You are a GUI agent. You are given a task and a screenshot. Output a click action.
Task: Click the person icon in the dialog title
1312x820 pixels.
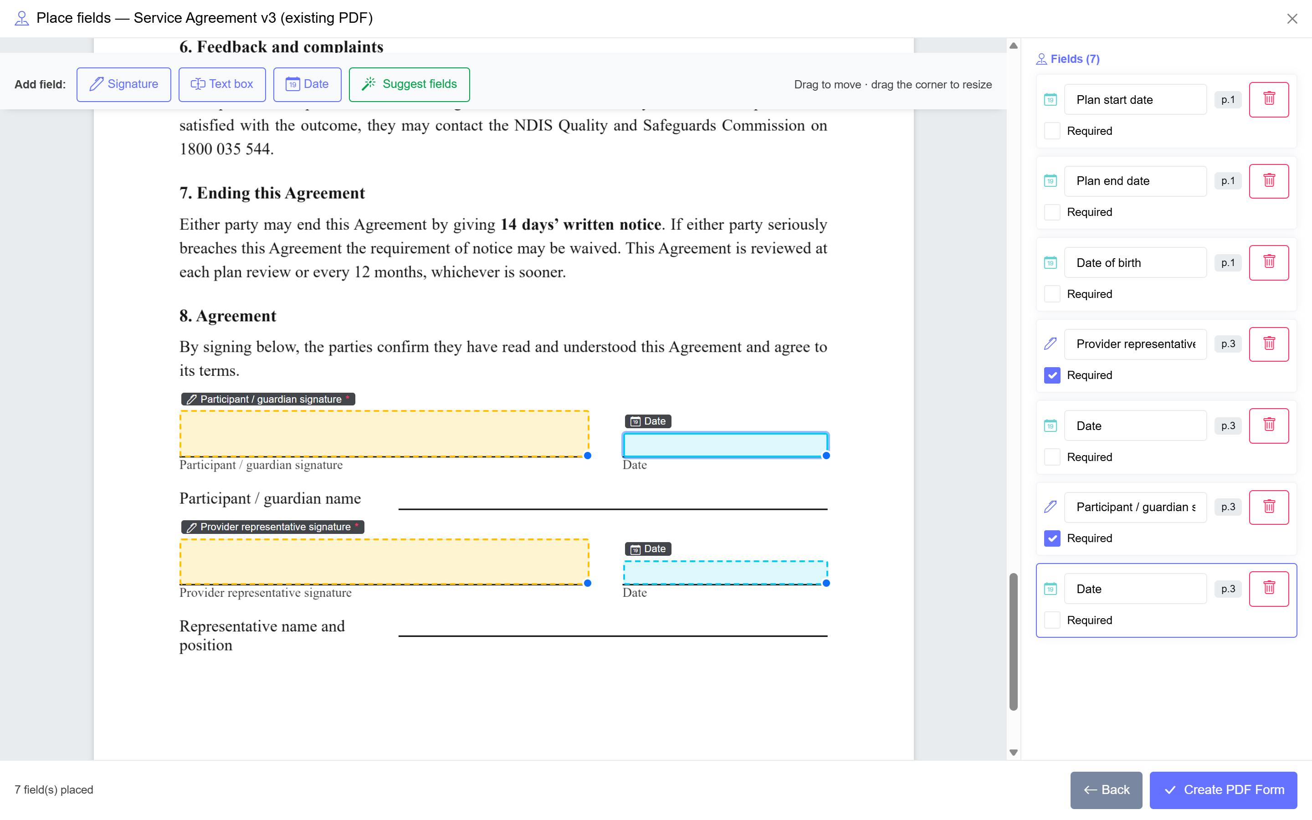click(x=22, y=18)
